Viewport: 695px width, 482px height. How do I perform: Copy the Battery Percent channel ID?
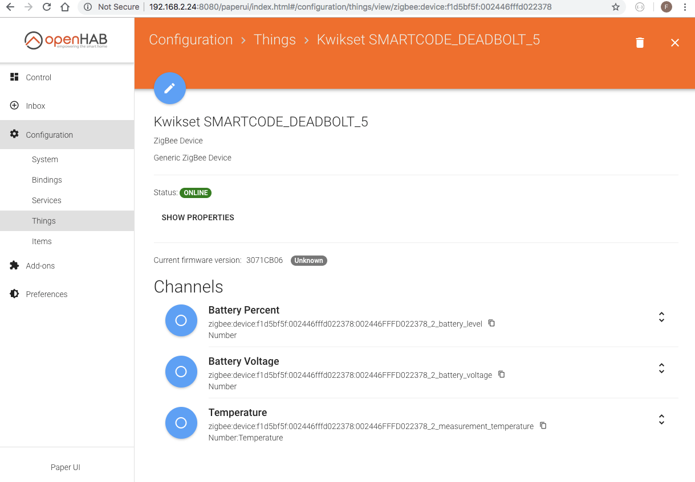tap(491, 323)
